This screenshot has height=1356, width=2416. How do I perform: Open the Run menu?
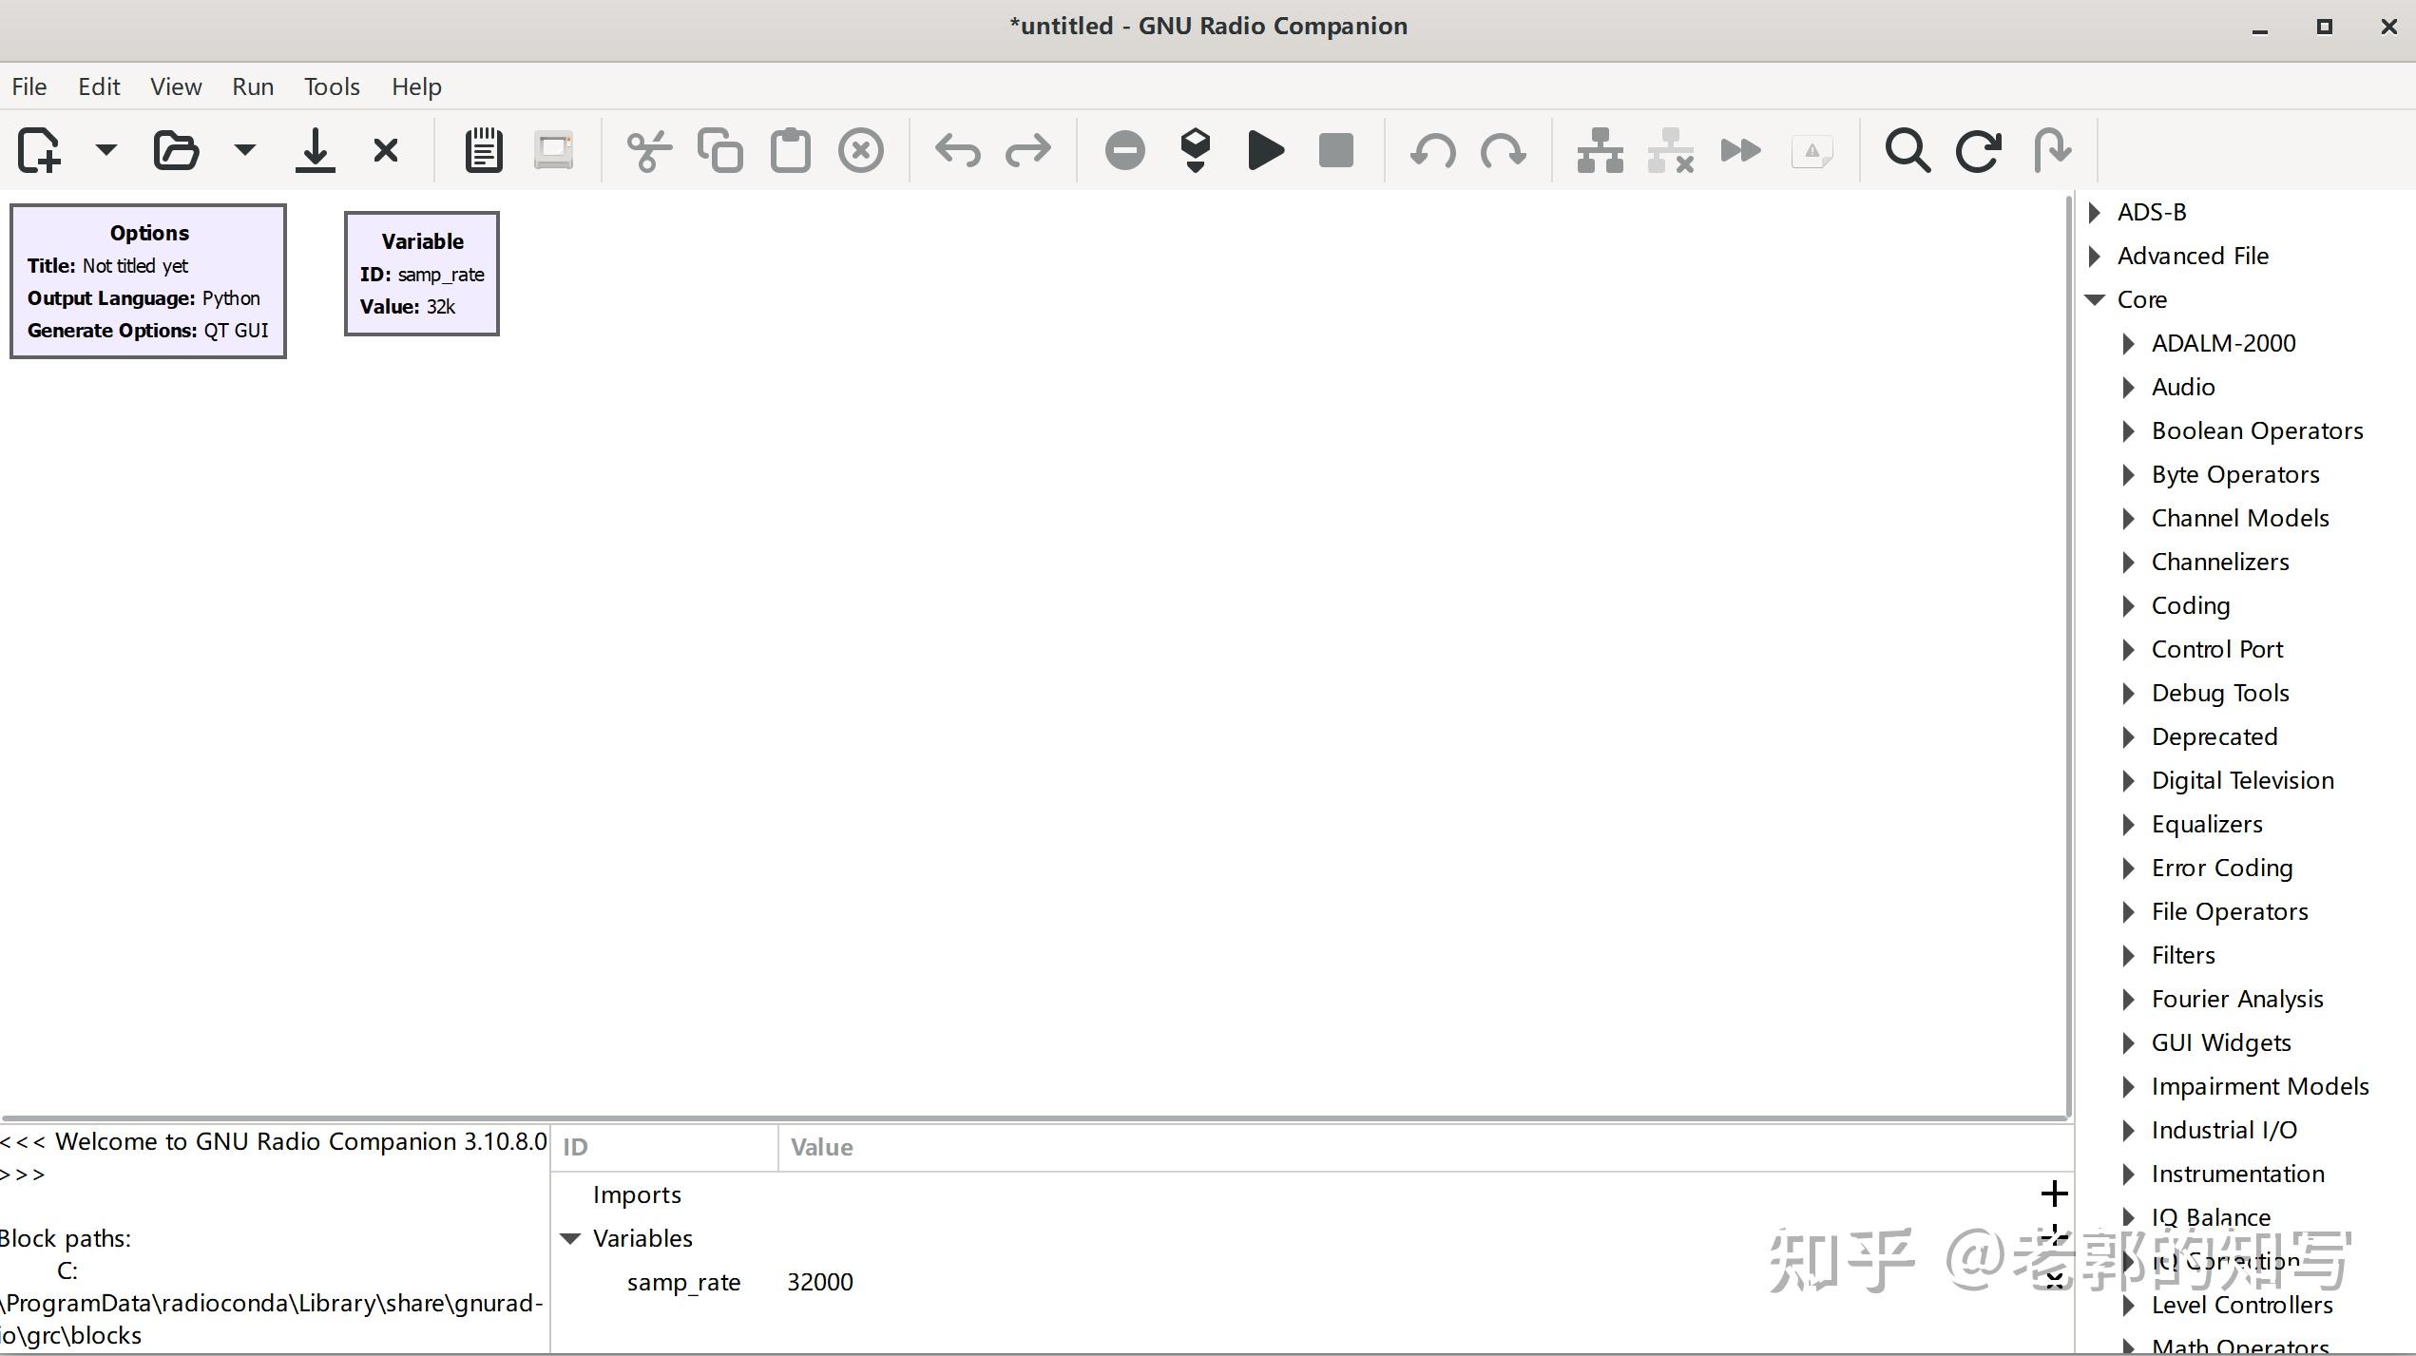(251, 86)
